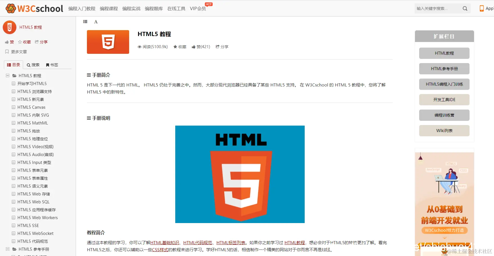Open the HTML代码规范 link
Image resolution: width=494 pixels, height=256 pixels.
(198, 242)
